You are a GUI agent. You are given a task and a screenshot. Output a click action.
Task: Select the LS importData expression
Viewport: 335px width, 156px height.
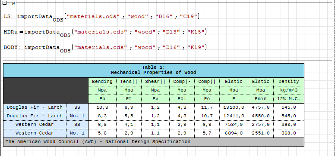point(101,17)
